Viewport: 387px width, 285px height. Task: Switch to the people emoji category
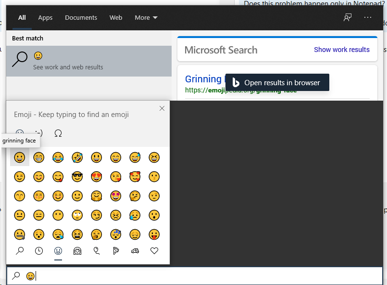click(x=77, y=251)
